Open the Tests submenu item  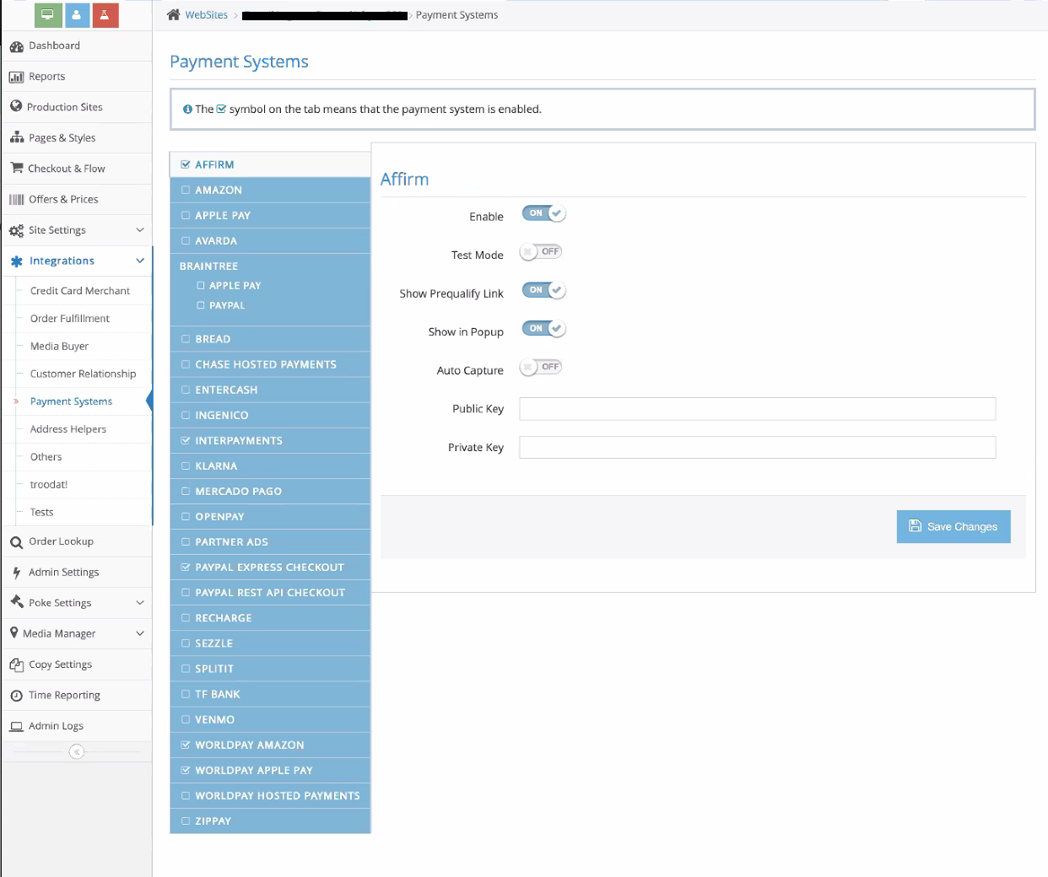tap(42, 513)
